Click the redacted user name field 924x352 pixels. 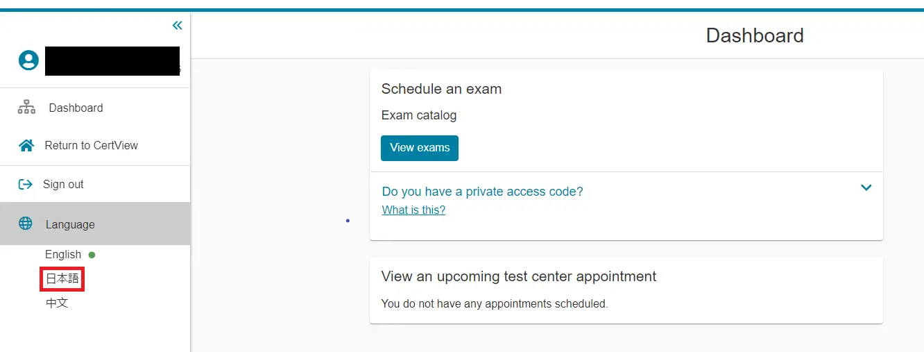(112, 61)
